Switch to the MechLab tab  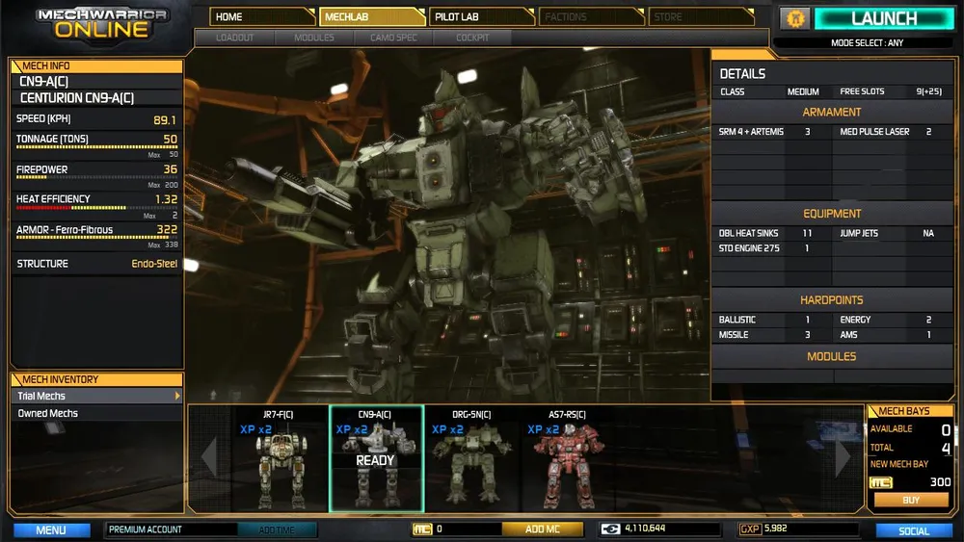372,16
